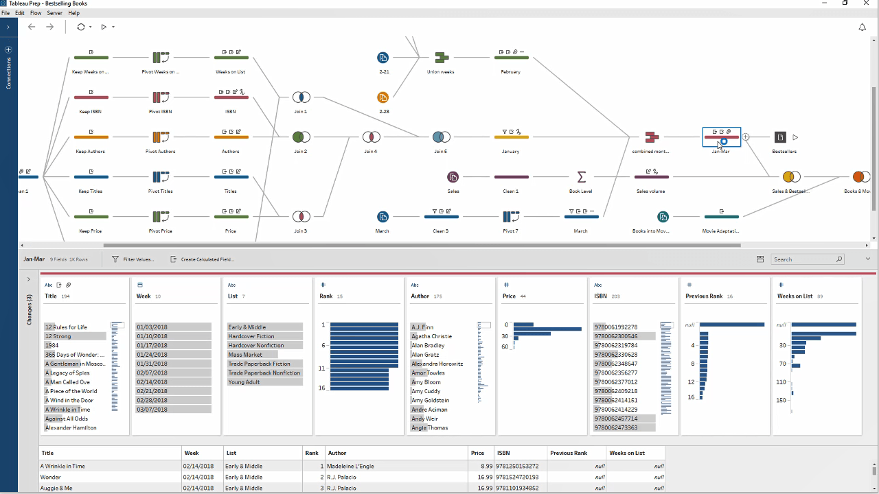Select the Pivot Weeks on List step
879x494 pixels.
161,58
